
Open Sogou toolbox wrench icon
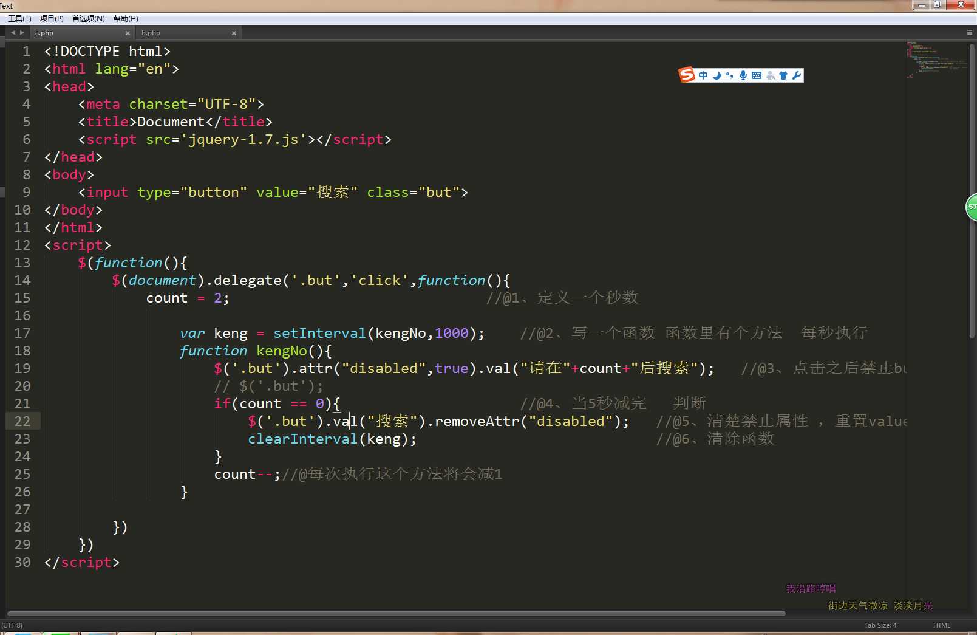(x=797, y=75)
